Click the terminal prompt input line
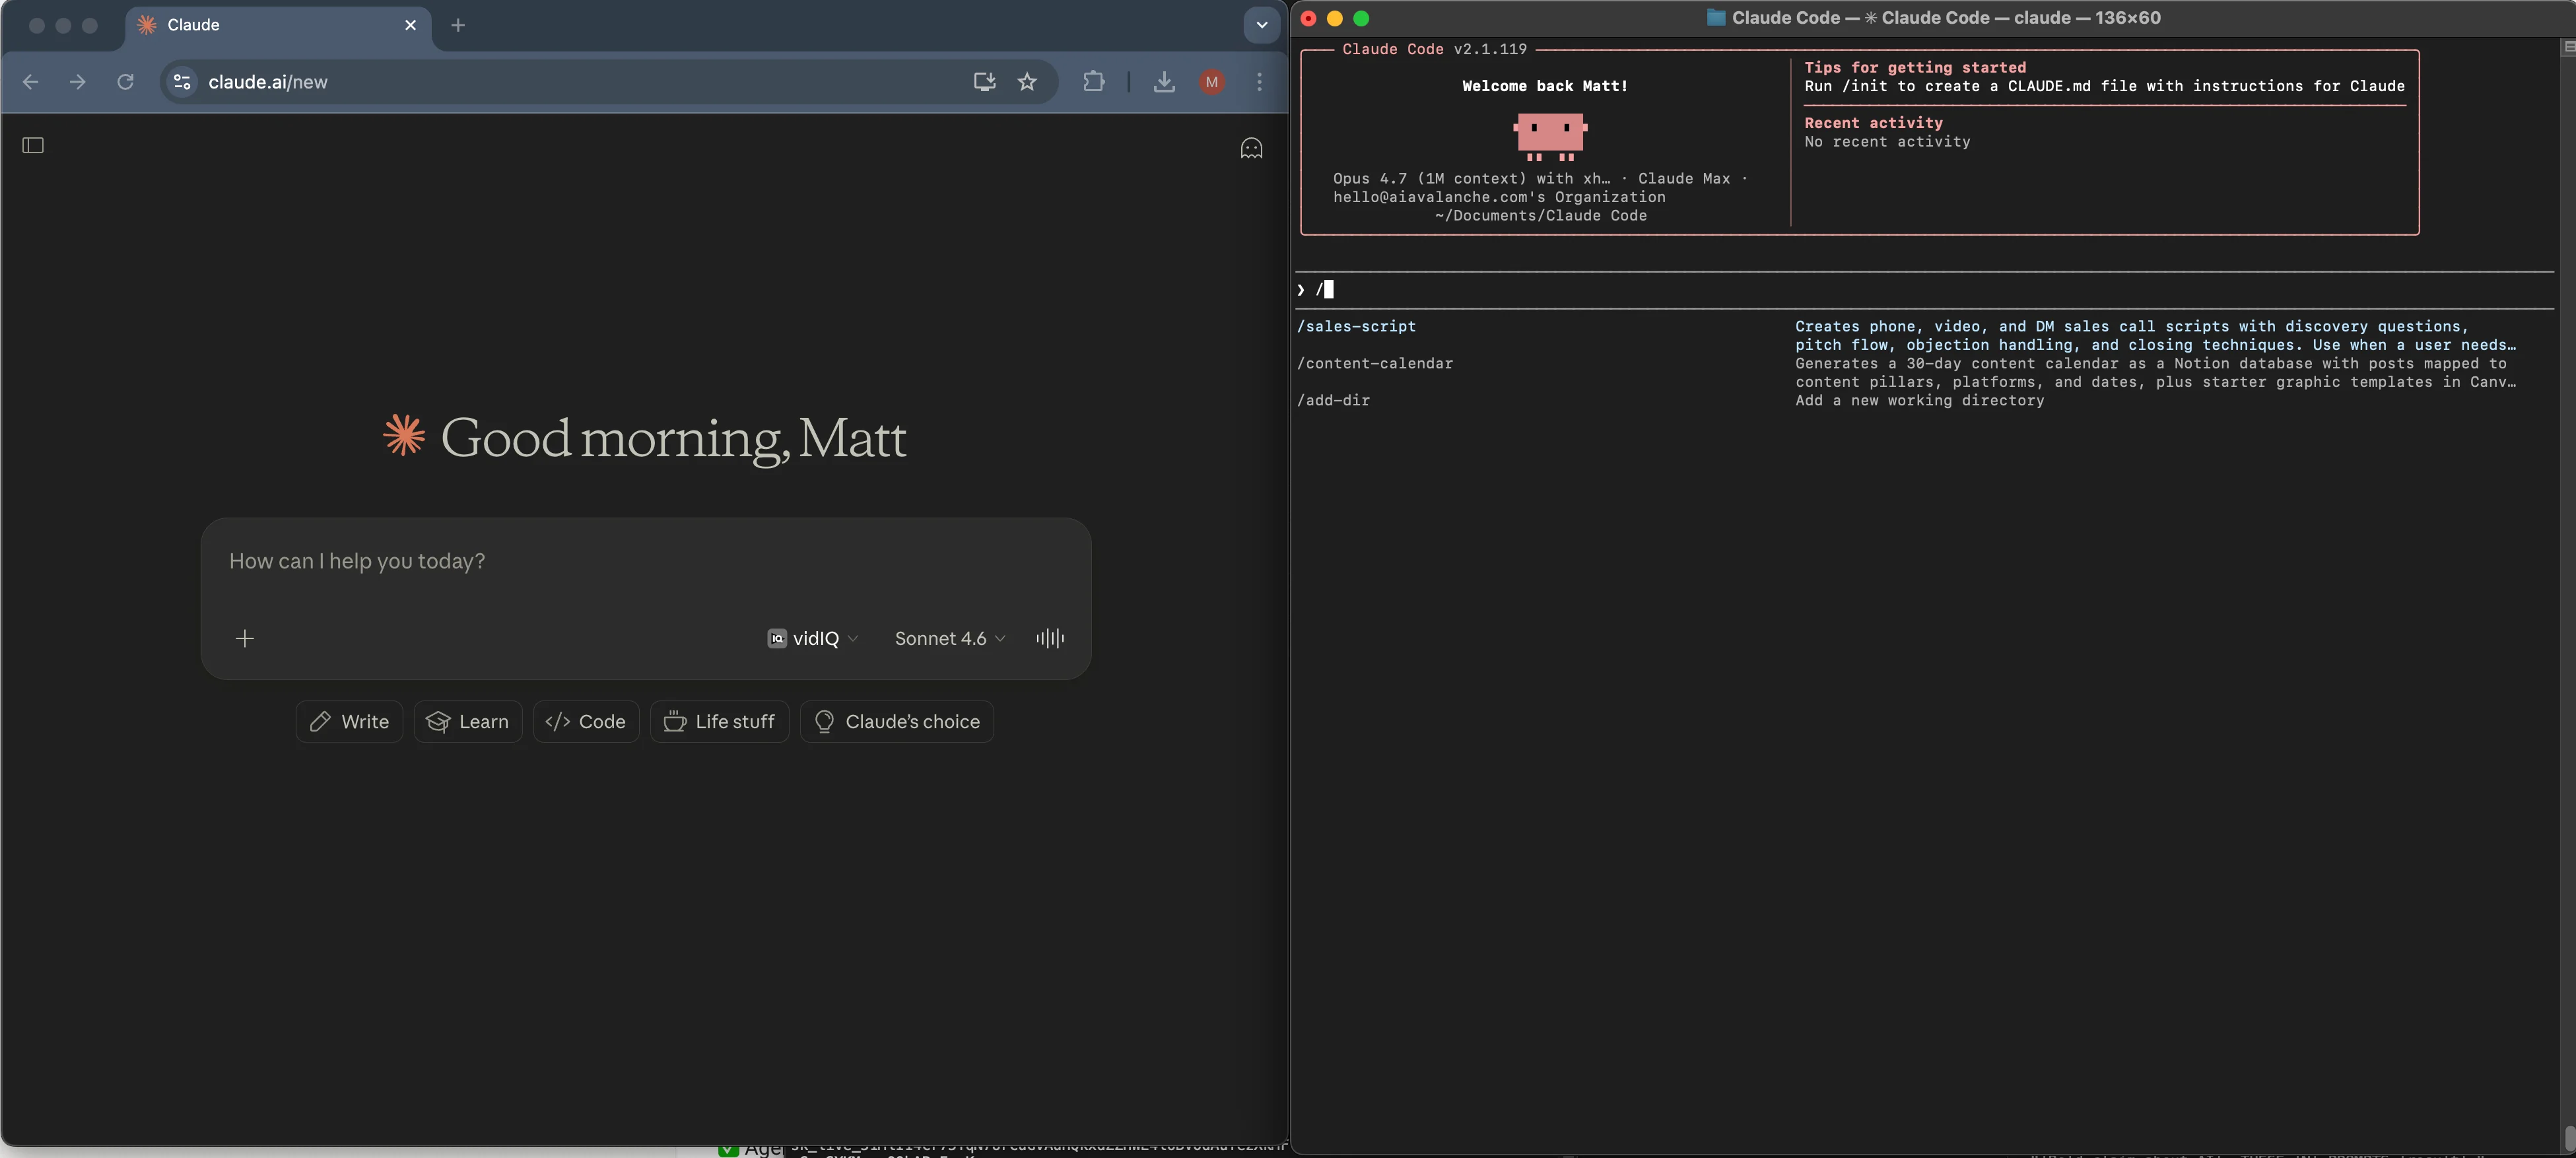Screen dimensions: 2576x1158 point(1925,290)
